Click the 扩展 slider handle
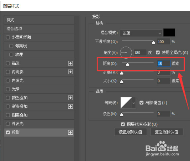The image size is (190, 161). 122,73
